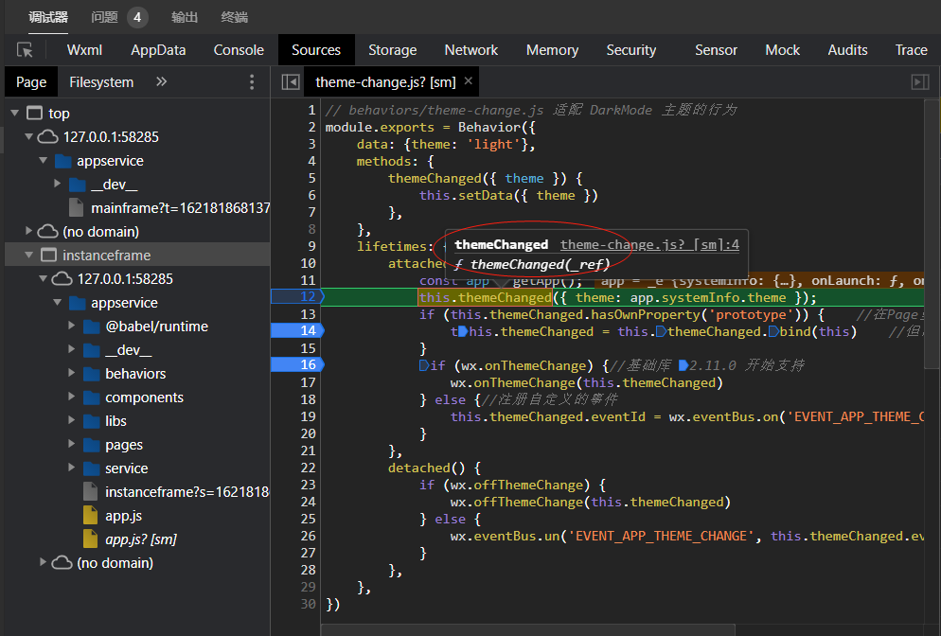Open the navigator three-dot more options menu
Image resolution: width=941 pixels, height=636 pixels.
252,81
